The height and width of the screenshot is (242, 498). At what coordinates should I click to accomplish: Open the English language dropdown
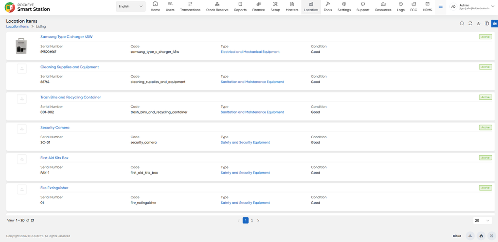click(131, 6)
